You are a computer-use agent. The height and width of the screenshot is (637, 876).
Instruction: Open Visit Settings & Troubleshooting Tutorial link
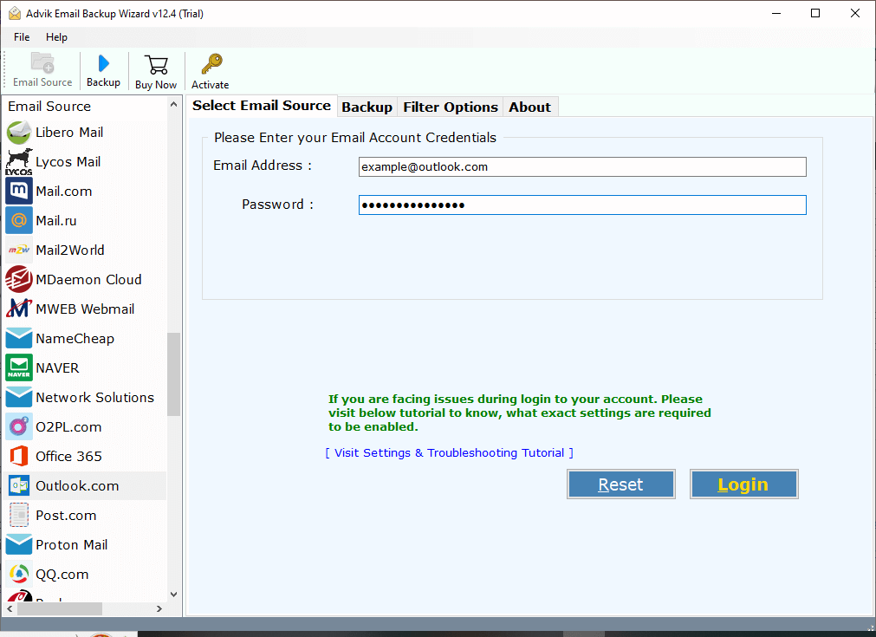449,452
